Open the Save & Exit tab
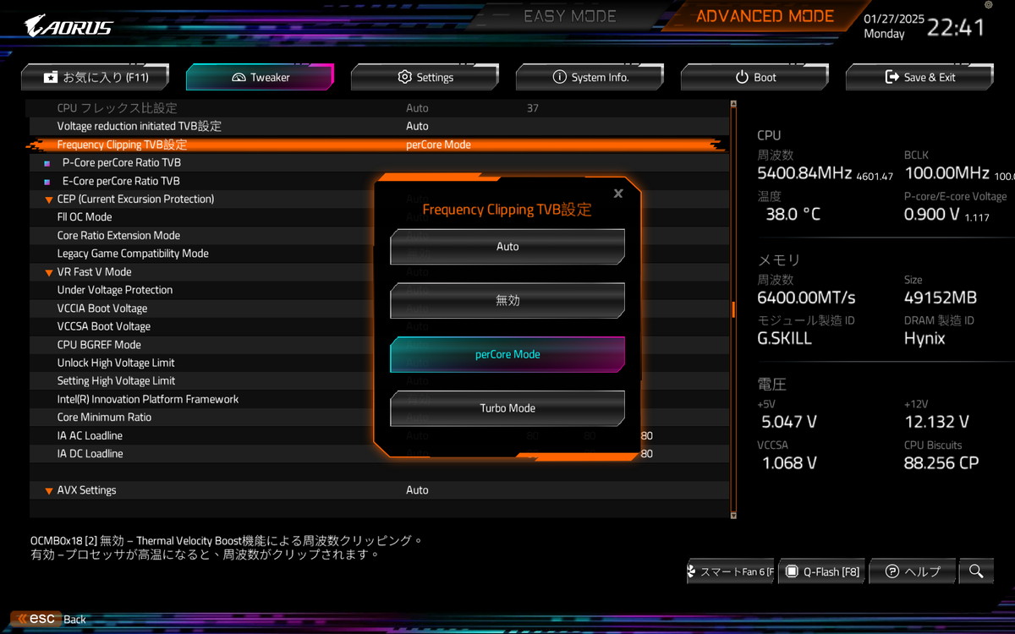1015x634 pixels. pos(919,77)
